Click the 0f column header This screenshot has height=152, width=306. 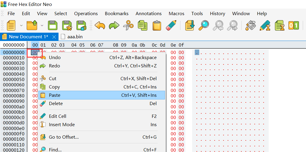(181, 45)
